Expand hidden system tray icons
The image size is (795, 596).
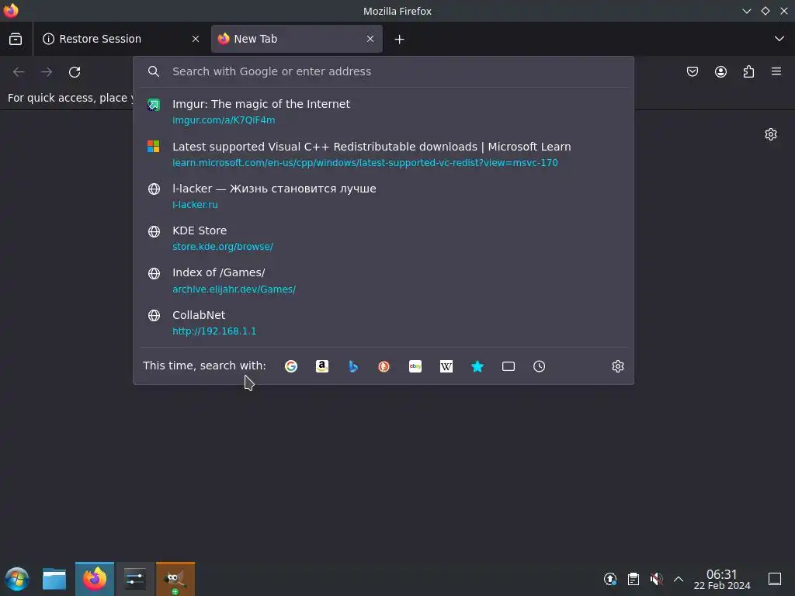[679, 579]
